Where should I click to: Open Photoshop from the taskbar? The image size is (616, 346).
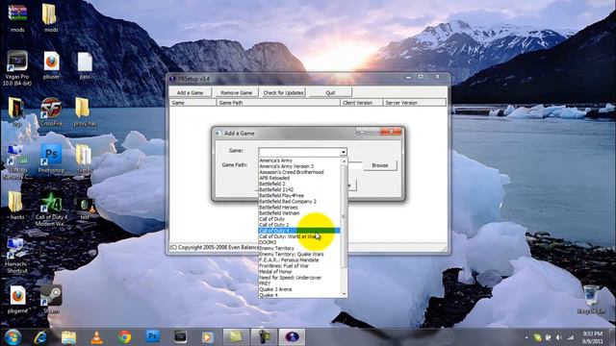click(x=152, y=337)
